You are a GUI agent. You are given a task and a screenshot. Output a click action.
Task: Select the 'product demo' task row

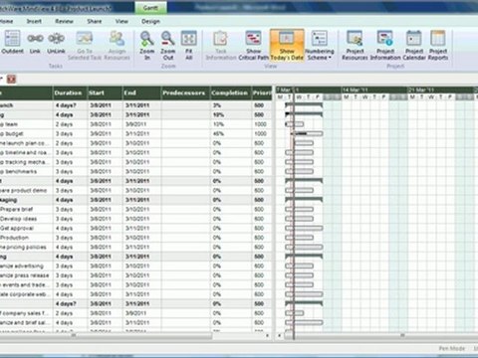(x=135, y=191)
